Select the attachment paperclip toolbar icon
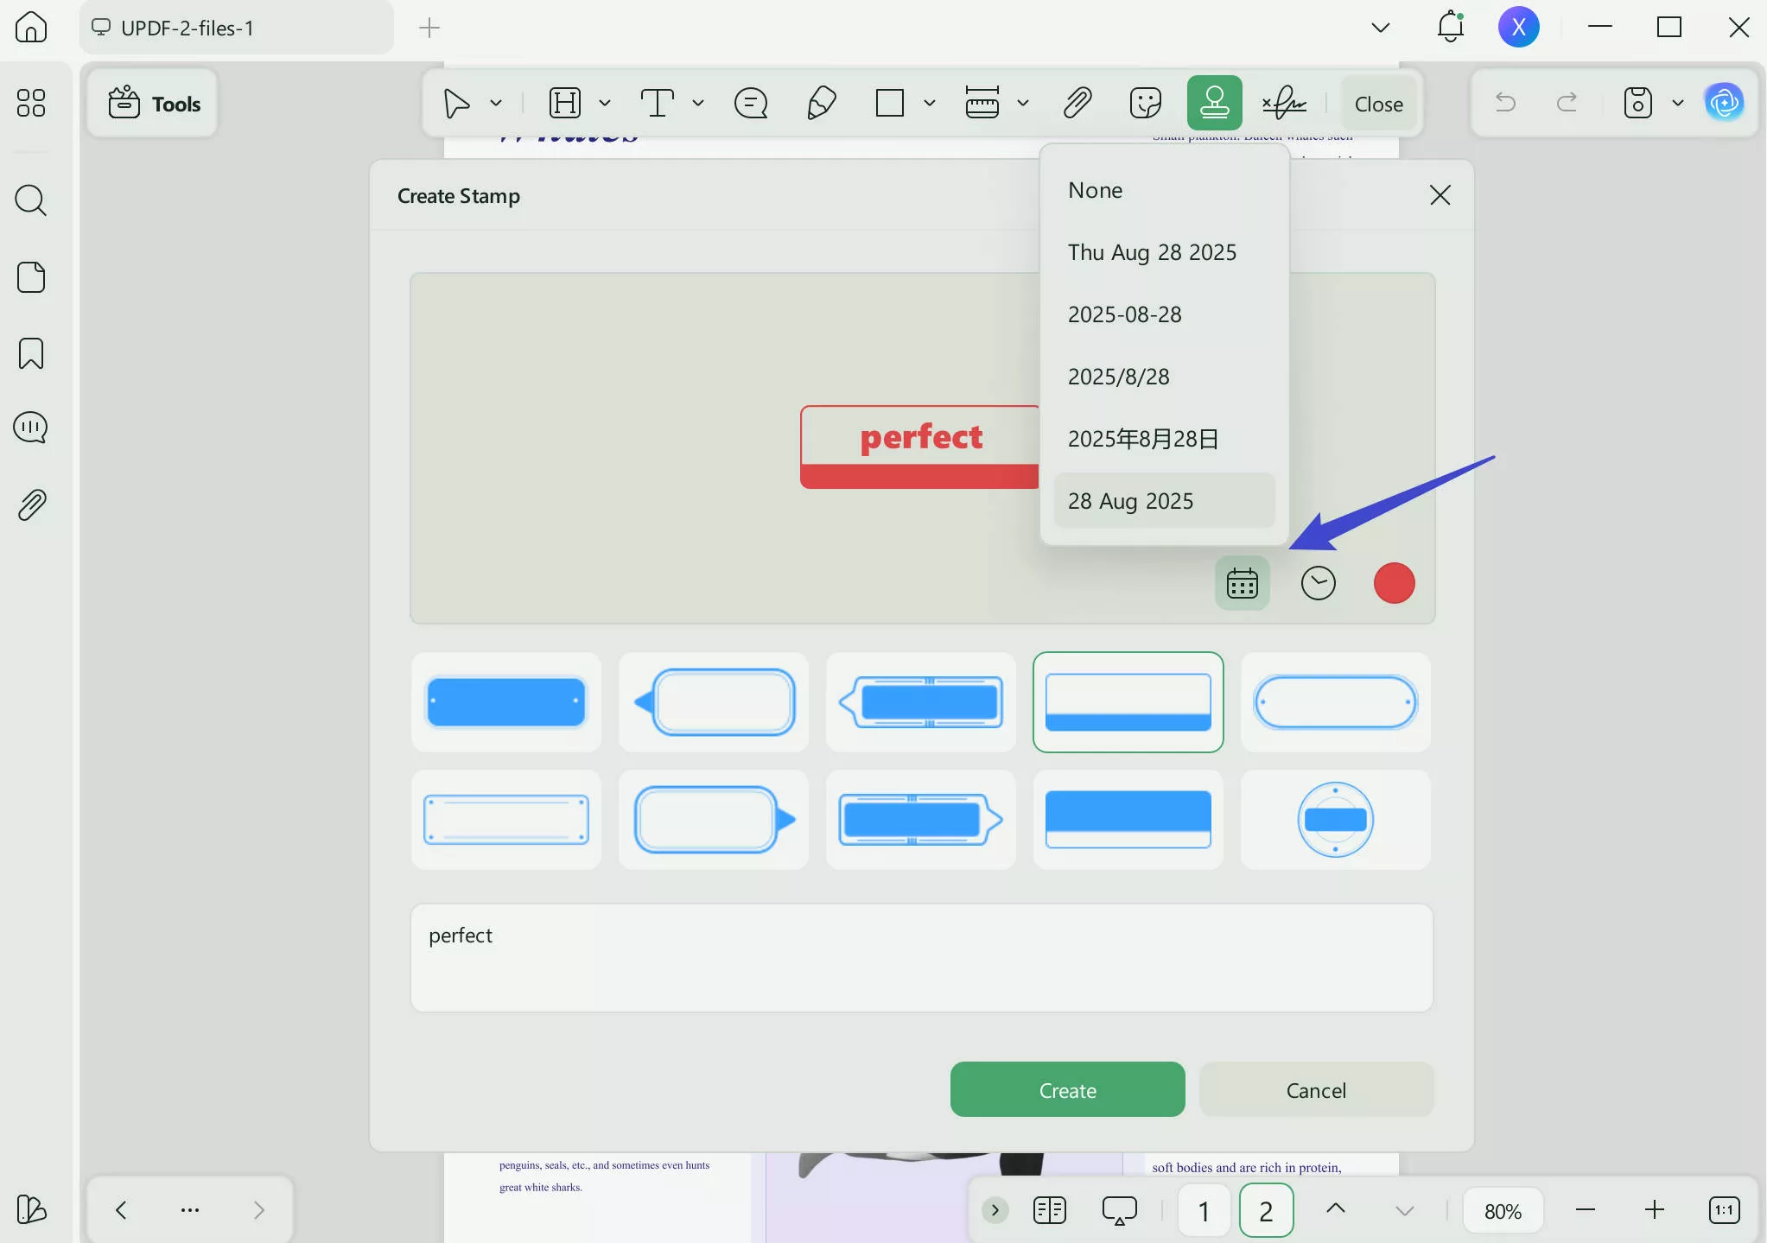The width and height of the screenshot is (1767, 1243). pos(1077,104)
